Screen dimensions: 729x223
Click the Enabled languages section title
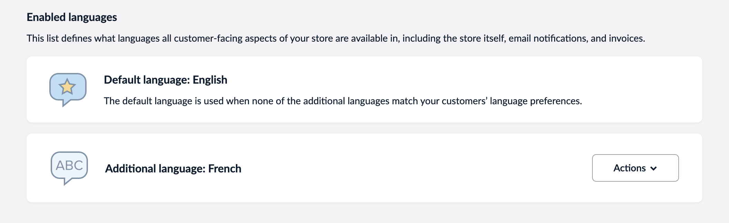tap(72, 16)
